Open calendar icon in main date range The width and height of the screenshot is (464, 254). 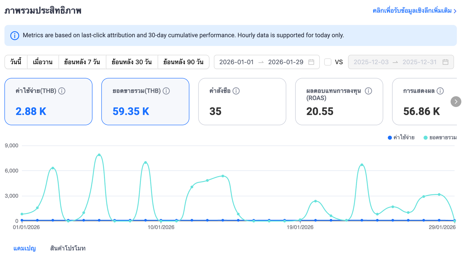tap(311, 62)
